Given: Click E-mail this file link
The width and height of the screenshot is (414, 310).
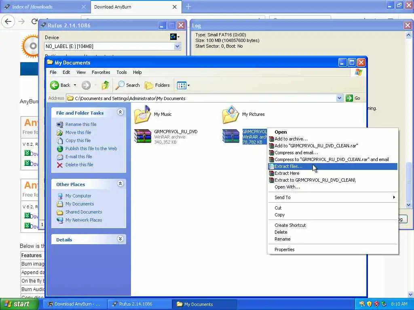Looking at the screenshot, I should tap(79, 157).
